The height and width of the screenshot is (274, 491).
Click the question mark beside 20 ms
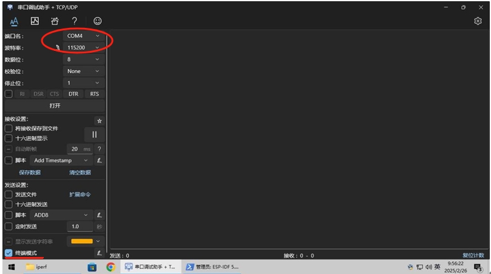pos(99,149)
